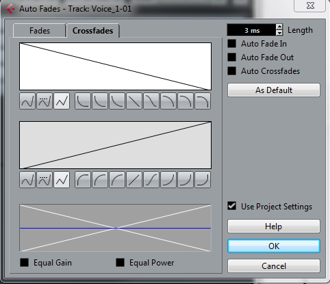330x284 pixels.
Task: Close the Auto Fades window
Action: click(x=310, y=5)
